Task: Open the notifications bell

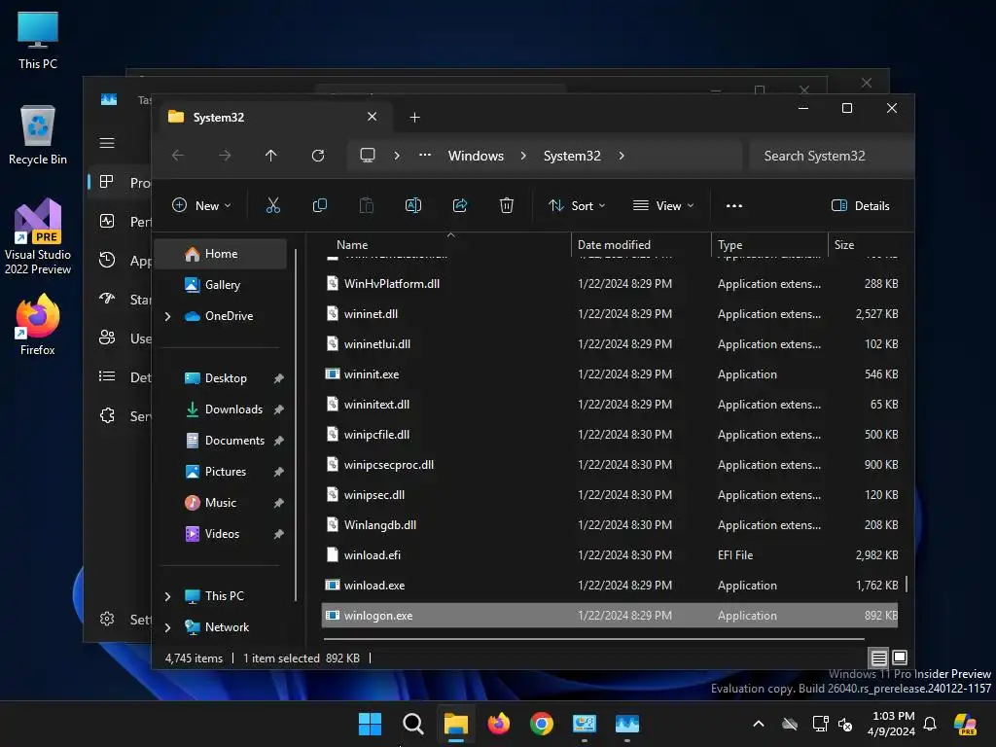Action: pos(930,724)
